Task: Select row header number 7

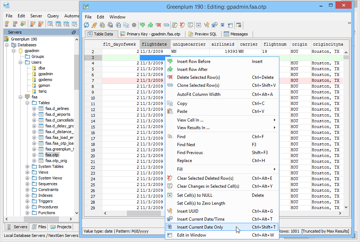Action: pyautogui.click(x=93, y=81)
